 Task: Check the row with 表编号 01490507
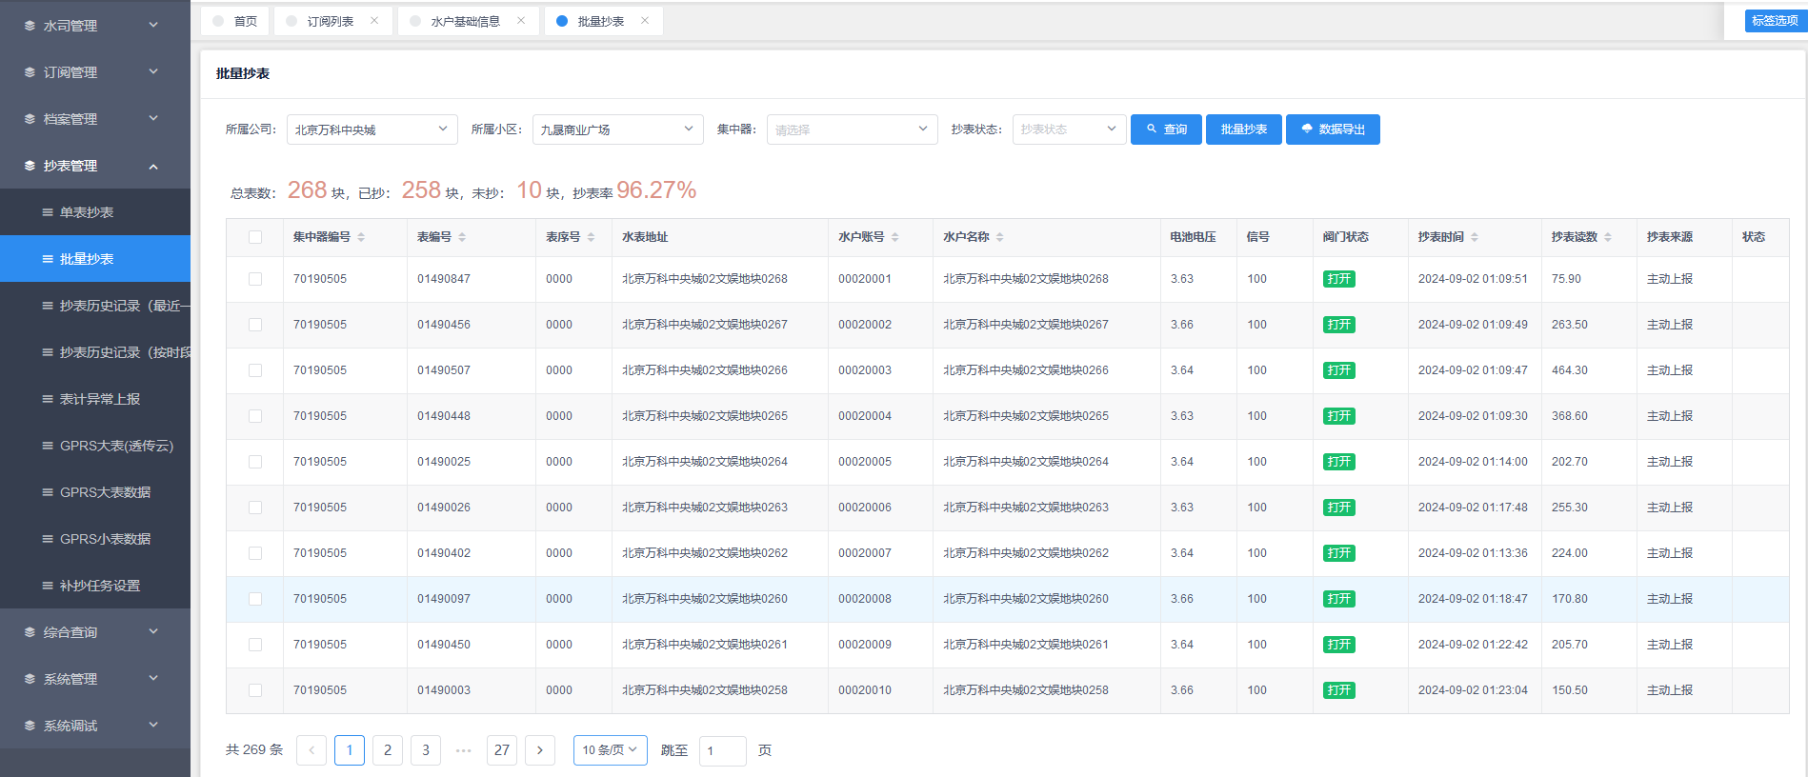[255, 370]
